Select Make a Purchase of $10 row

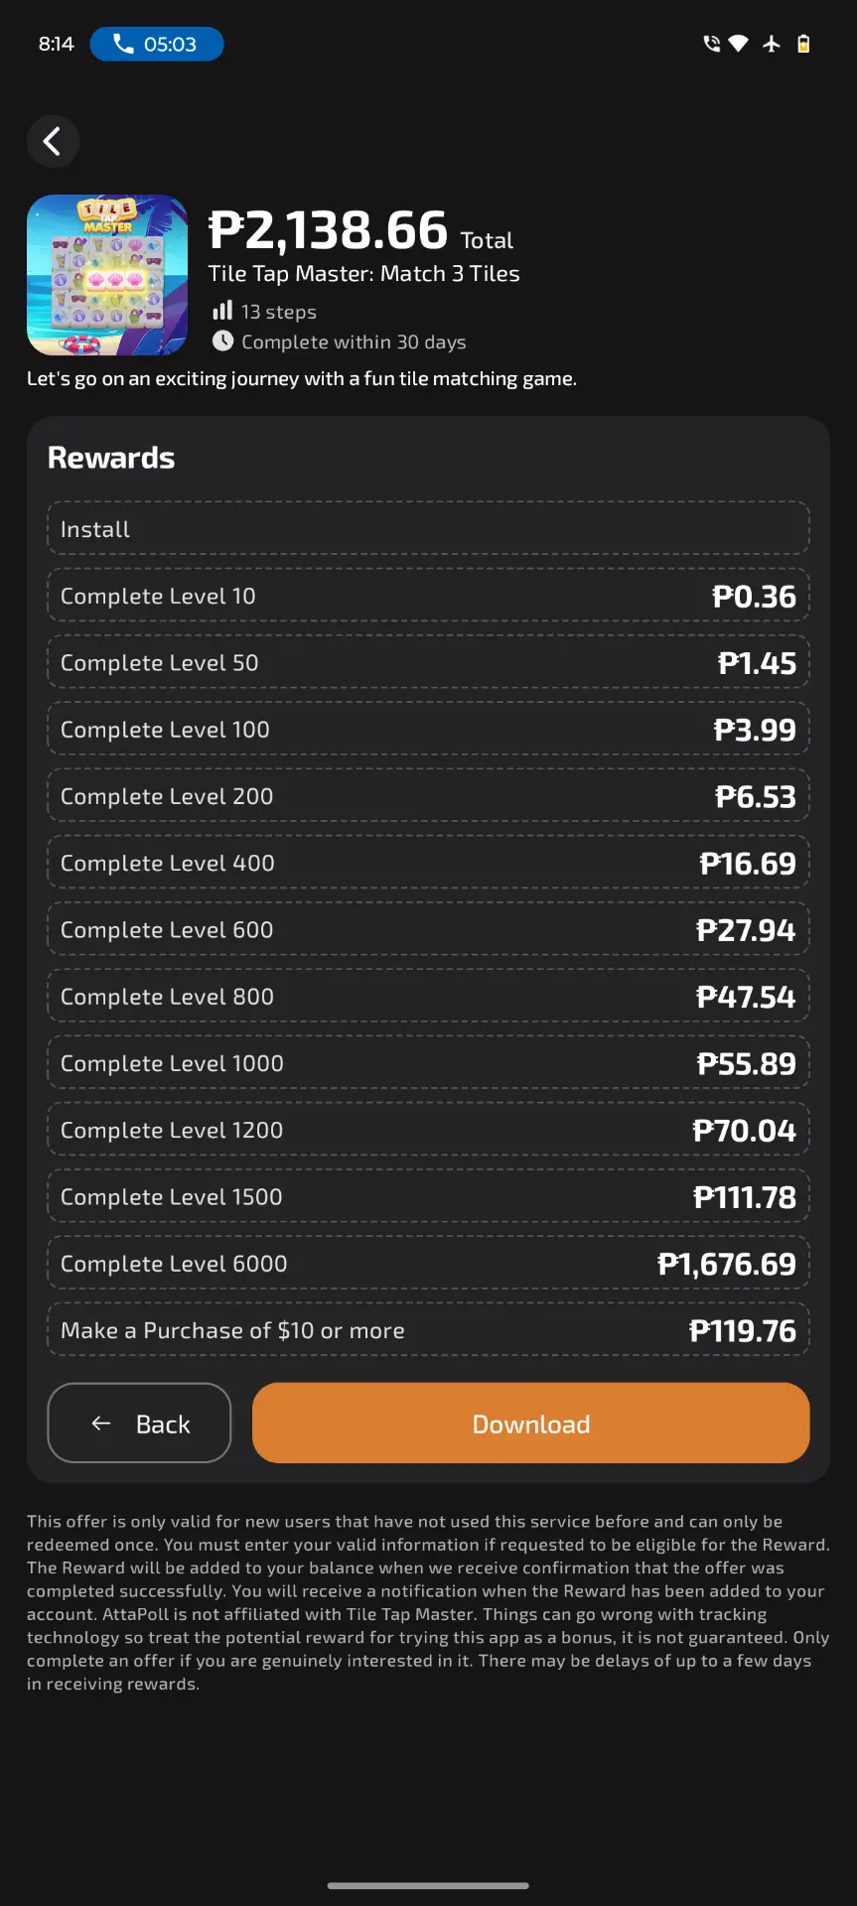428,1329
